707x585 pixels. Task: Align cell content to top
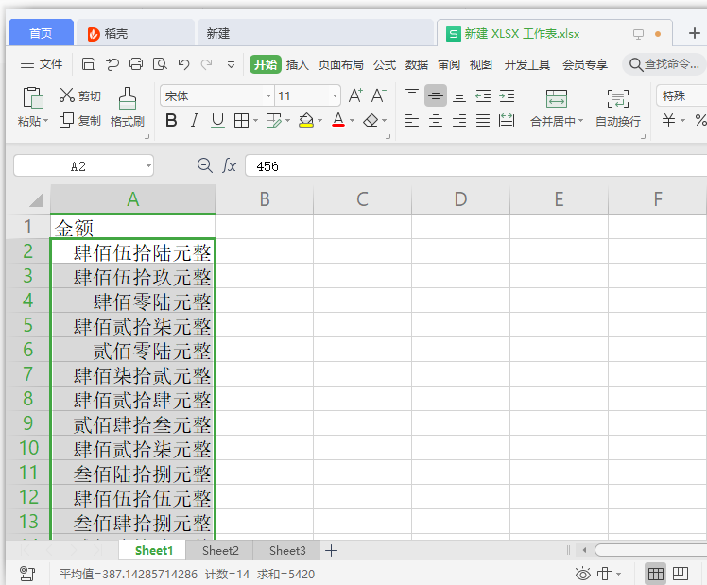412,94
